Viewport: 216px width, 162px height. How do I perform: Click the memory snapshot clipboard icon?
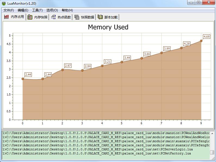click(30, 17)
